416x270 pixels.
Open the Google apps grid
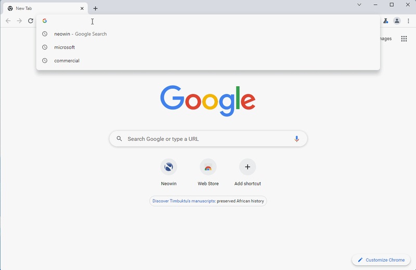point(404,39)
